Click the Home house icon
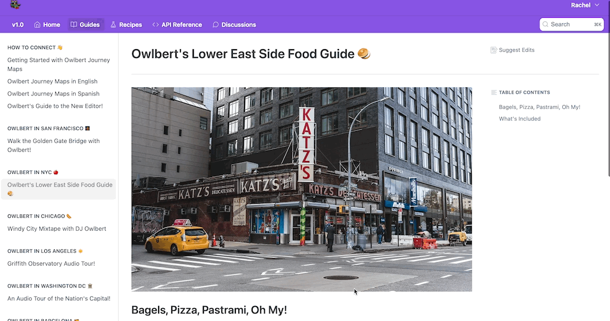This screenshot has height=321, width=610. pyautogui.click(x=37, y=24)
